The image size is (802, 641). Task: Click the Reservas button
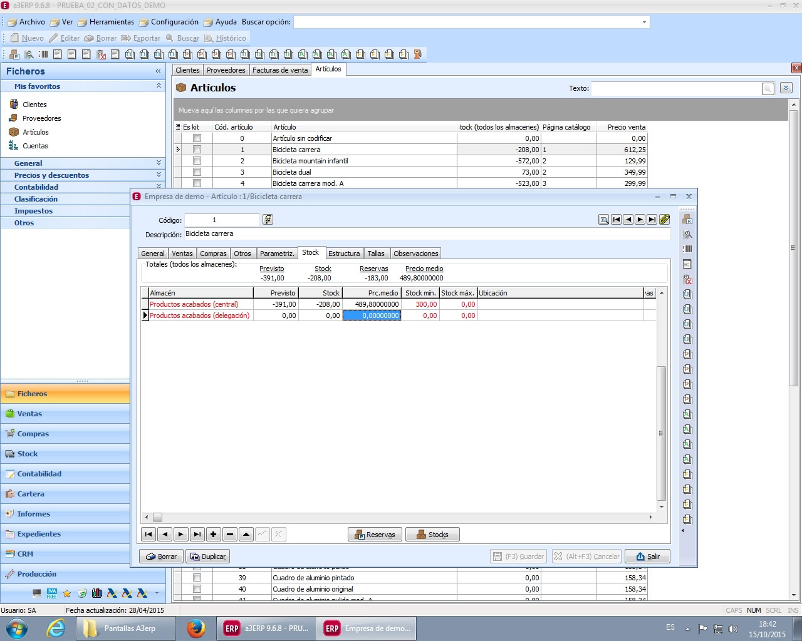point(375,535)
